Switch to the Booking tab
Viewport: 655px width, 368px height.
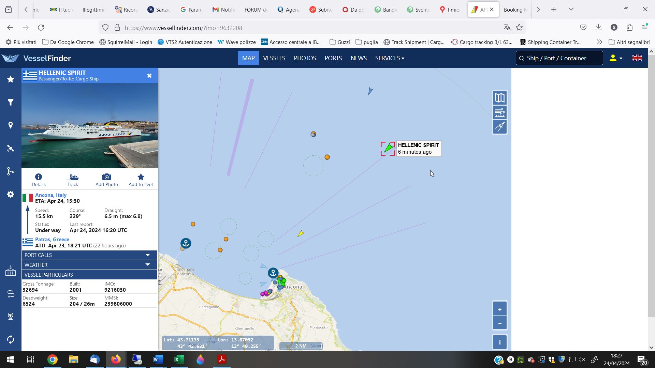click(x=515, y=10)
